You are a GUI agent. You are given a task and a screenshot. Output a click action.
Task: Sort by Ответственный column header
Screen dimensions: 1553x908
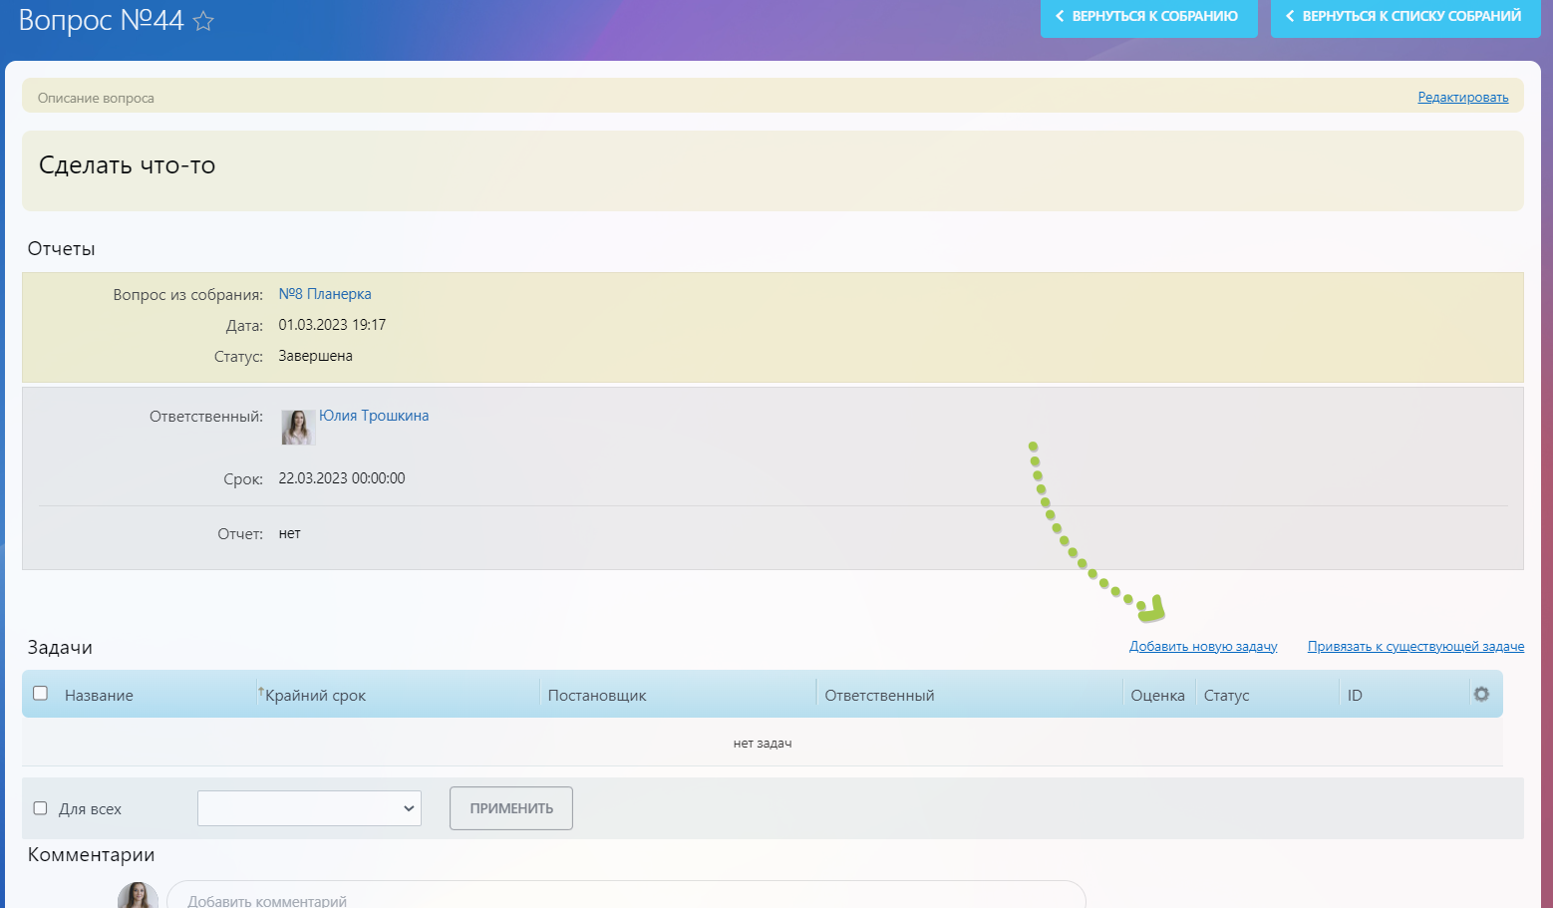pos(879,696)
